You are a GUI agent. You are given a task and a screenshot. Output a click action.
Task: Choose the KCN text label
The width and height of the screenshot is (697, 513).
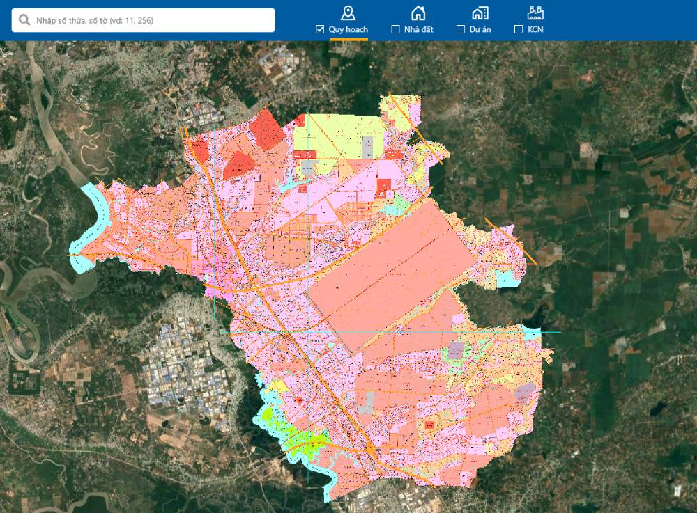[535, 29]
